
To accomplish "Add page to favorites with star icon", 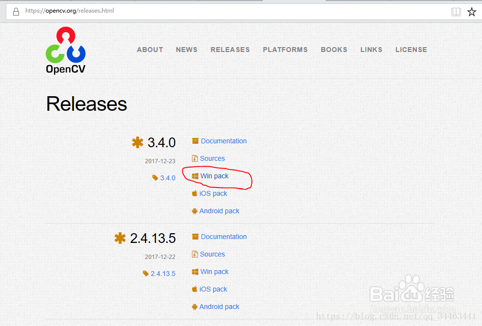I will coord(472,12).
